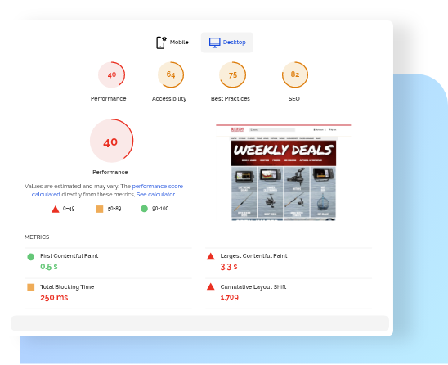Select the Largest Contentful Paint label
The image size is (448, 365).
coord(253,255)
